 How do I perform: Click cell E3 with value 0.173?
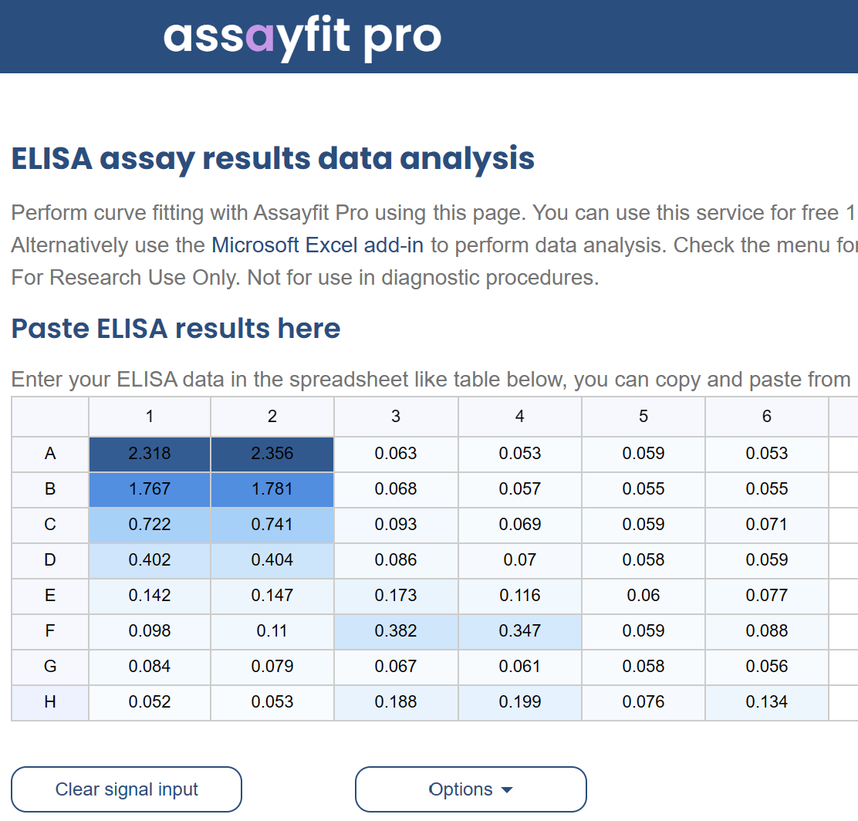[x=396, y=596]
